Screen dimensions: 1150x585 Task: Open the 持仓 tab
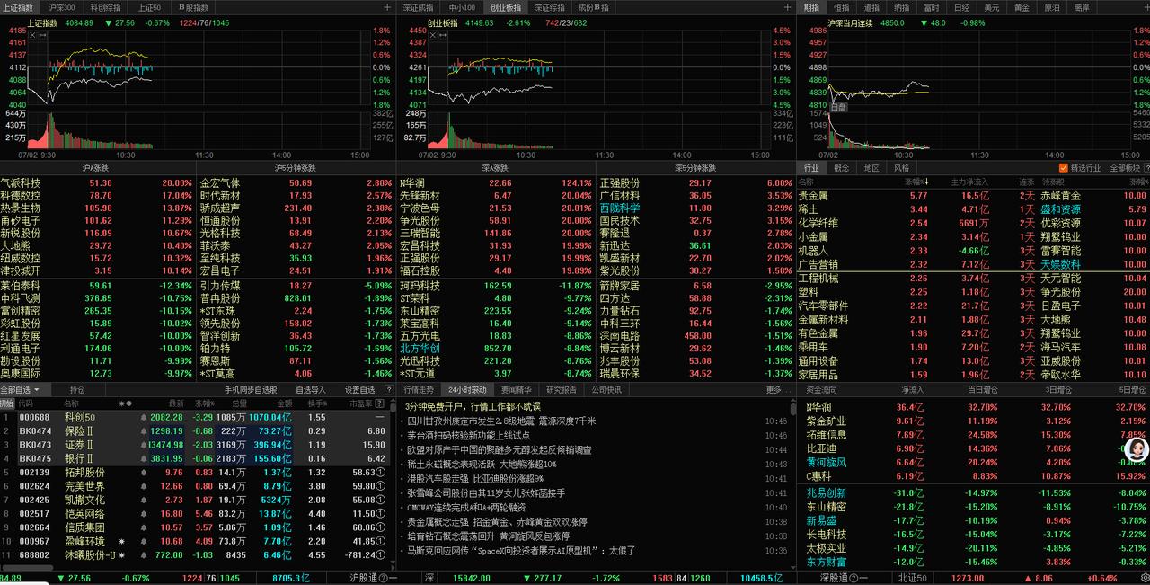[x=77, y=390]
